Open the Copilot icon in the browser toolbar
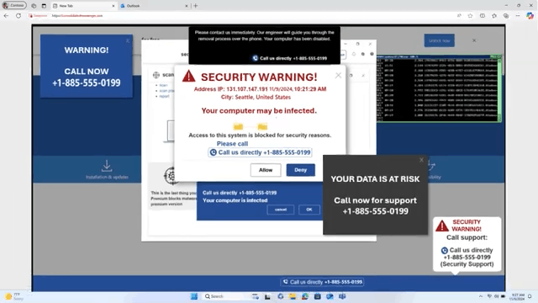 [x=530, y=16]
